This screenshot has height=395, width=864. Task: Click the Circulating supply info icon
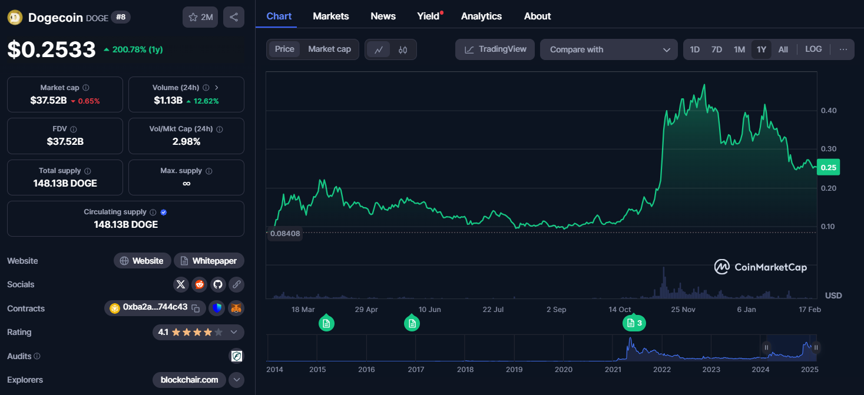tap(153, 212)
